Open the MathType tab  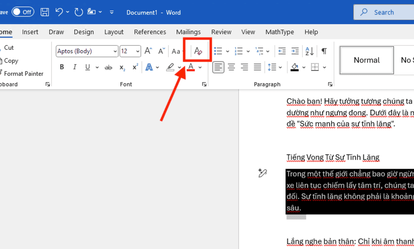(280, 32)
